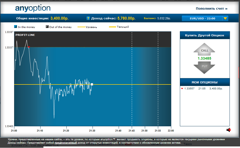Click the 21:30 time axis label
Image resolution: width=240 pixels, height=148 pixels.
92,130
